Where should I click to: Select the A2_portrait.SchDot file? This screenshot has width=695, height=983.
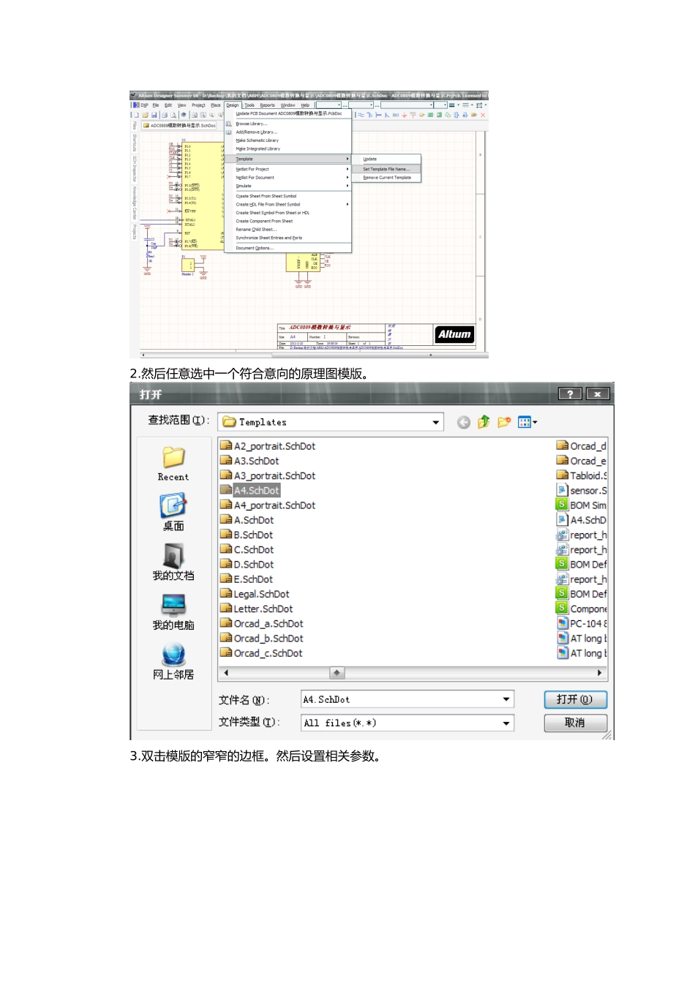[x=268, y=446]
